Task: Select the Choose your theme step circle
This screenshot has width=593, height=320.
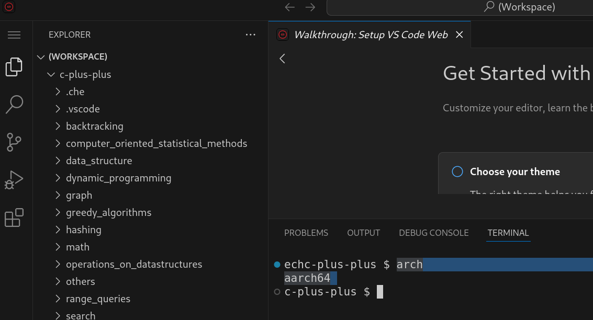Action: pyautogui.click(x=457, y=172)
